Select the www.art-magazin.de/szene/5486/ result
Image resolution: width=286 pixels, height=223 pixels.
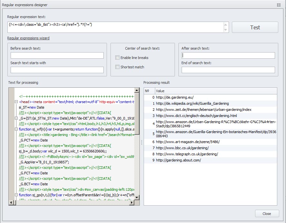(211, 142)
